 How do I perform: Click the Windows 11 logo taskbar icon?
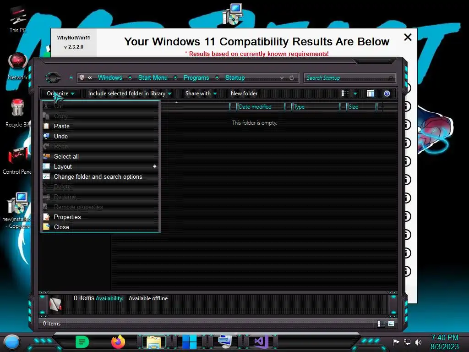[x=190, y=342]
